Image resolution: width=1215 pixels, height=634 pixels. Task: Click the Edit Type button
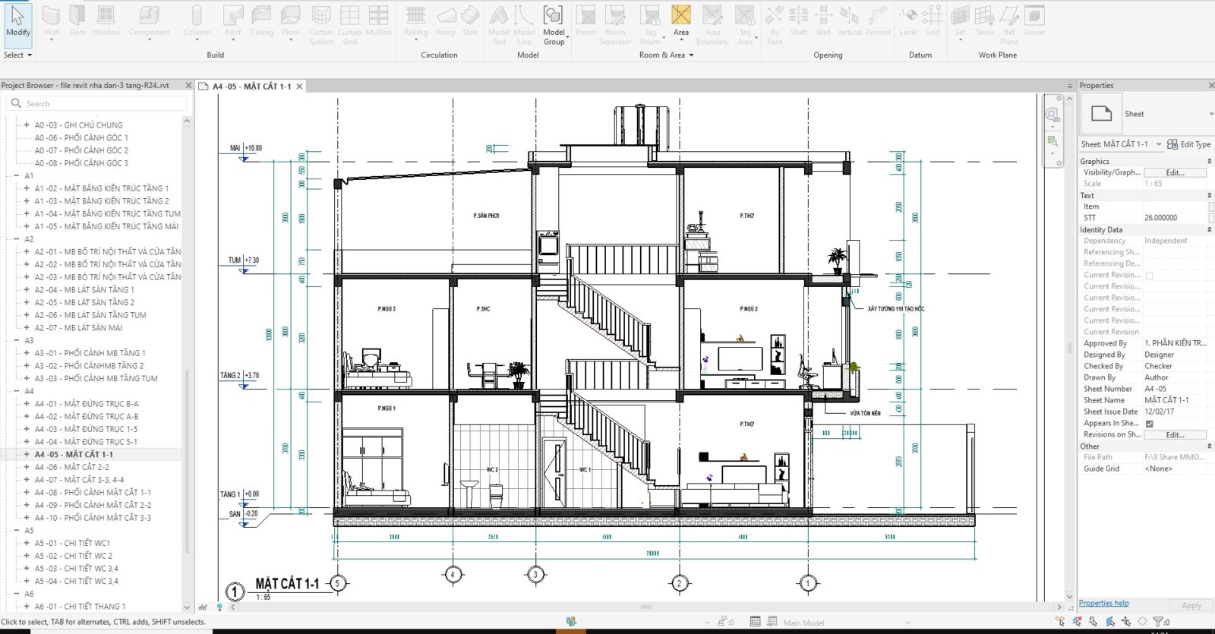click(1189, 144)
